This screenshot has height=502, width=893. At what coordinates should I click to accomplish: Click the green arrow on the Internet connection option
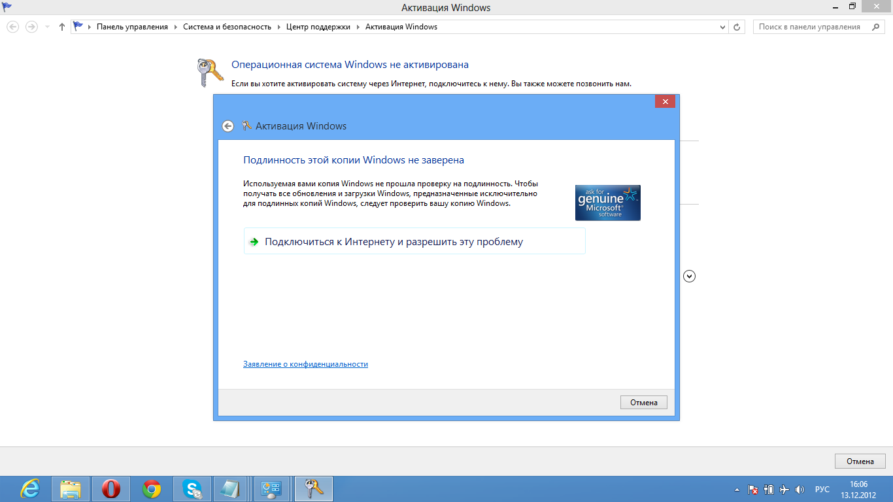coord(254,242)
